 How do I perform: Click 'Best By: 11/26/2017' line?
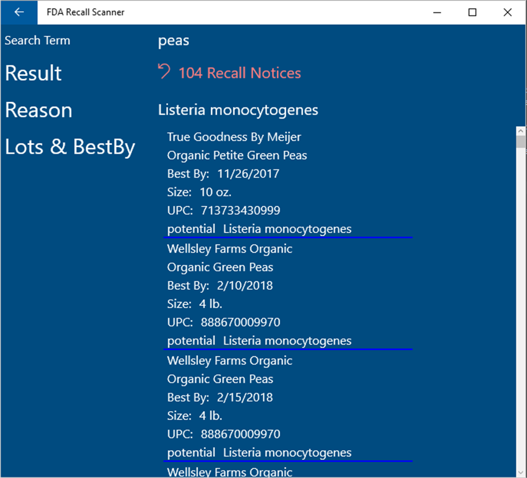tap(223, 174)
